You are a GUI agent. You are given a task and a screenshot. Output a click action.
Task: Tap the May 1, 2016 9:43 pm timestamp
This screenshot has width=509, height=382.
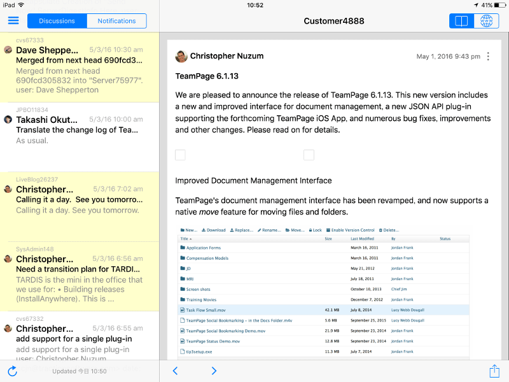coord(448,57)
